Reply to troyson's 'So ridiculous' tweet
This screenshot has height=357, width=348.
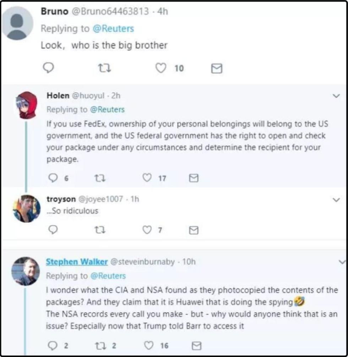pos(53,230)
